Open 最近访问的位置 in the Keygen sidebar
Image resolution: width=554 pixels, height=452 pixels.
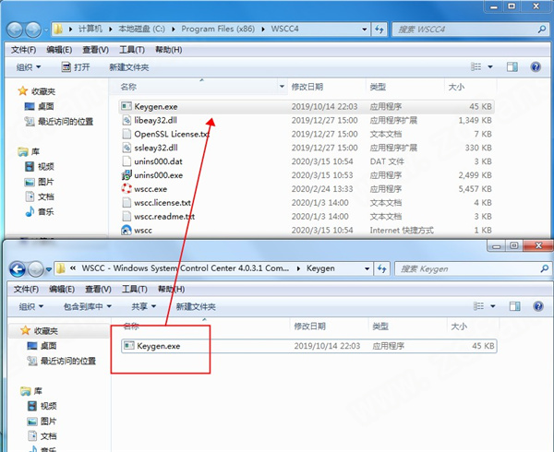(61, 361)
